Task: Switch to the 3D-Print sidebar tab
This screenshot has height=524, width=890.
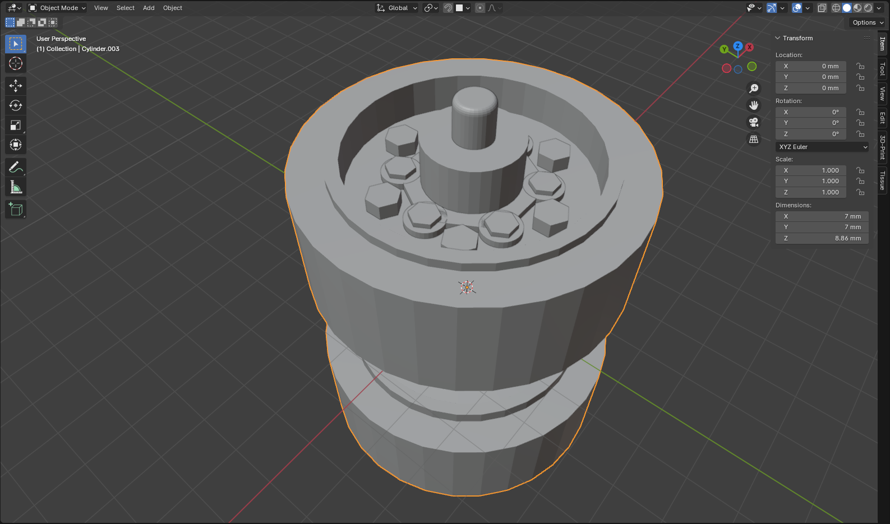Action: 883,147
